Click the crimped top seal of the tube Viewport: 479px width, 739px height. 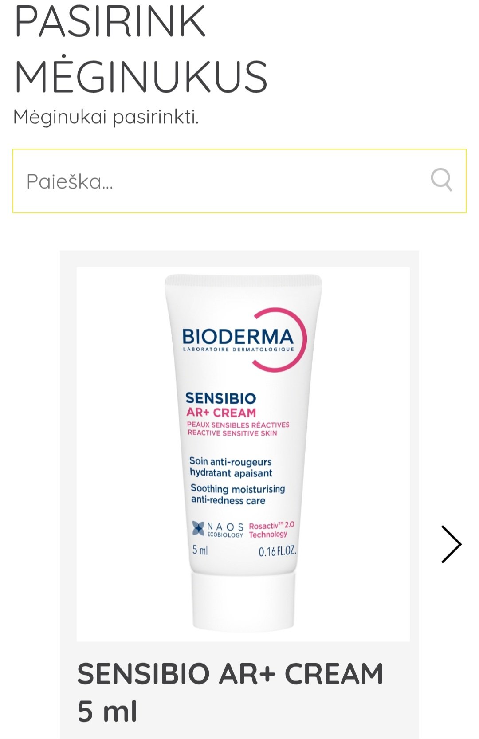(243, 279)
